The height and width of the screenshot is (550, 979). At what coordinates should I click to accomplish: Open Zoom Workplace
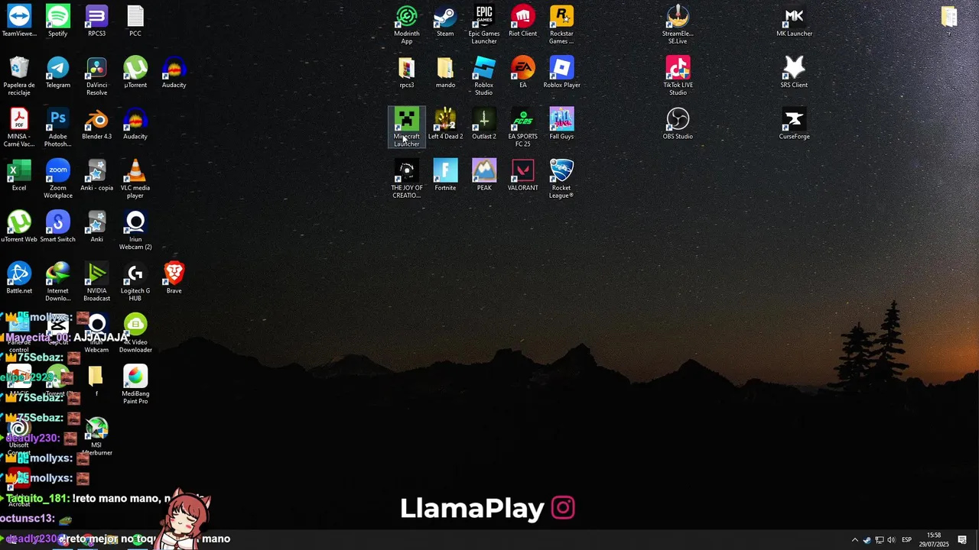[58, 179]
